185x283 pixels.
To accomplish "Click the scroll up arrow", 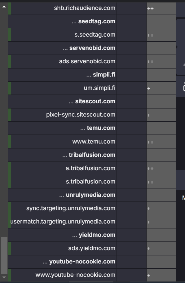I will (x=4, y=7).
